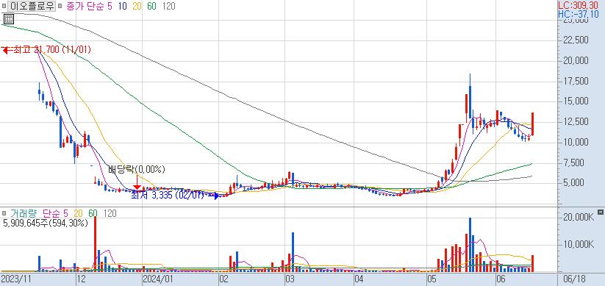The height and width of the screenshot is (286, 605).
Task: Click the 이오플로우 stock name button
Action: 32,6
